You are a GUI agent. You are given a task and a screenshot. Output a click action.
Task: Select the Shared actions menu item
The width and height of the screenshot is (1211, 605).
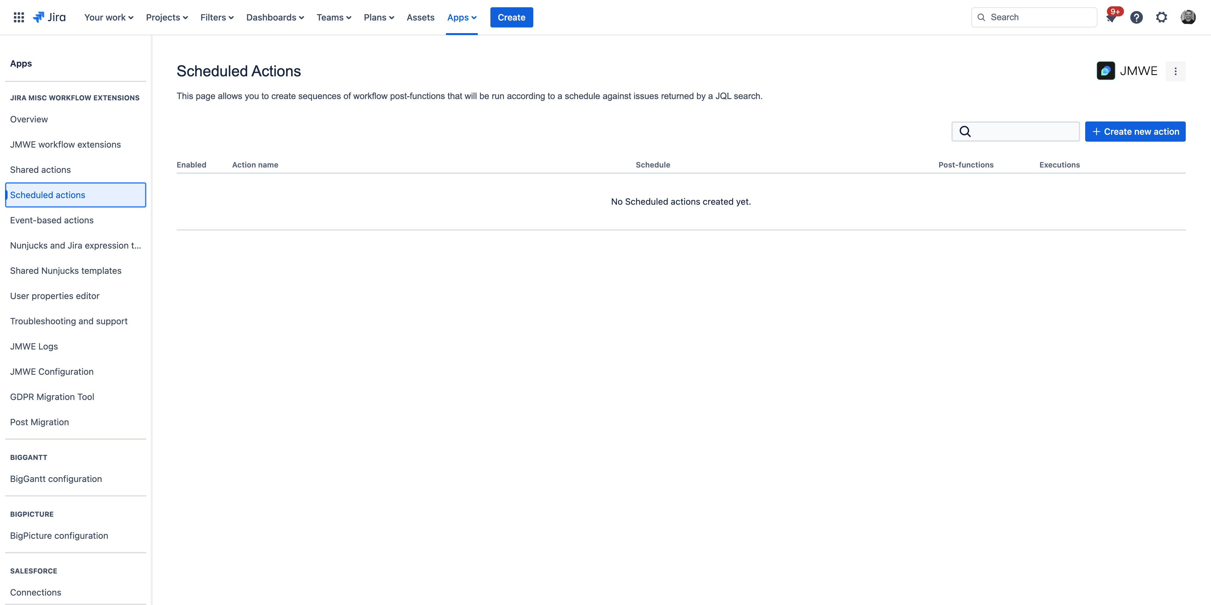[40, 169]
